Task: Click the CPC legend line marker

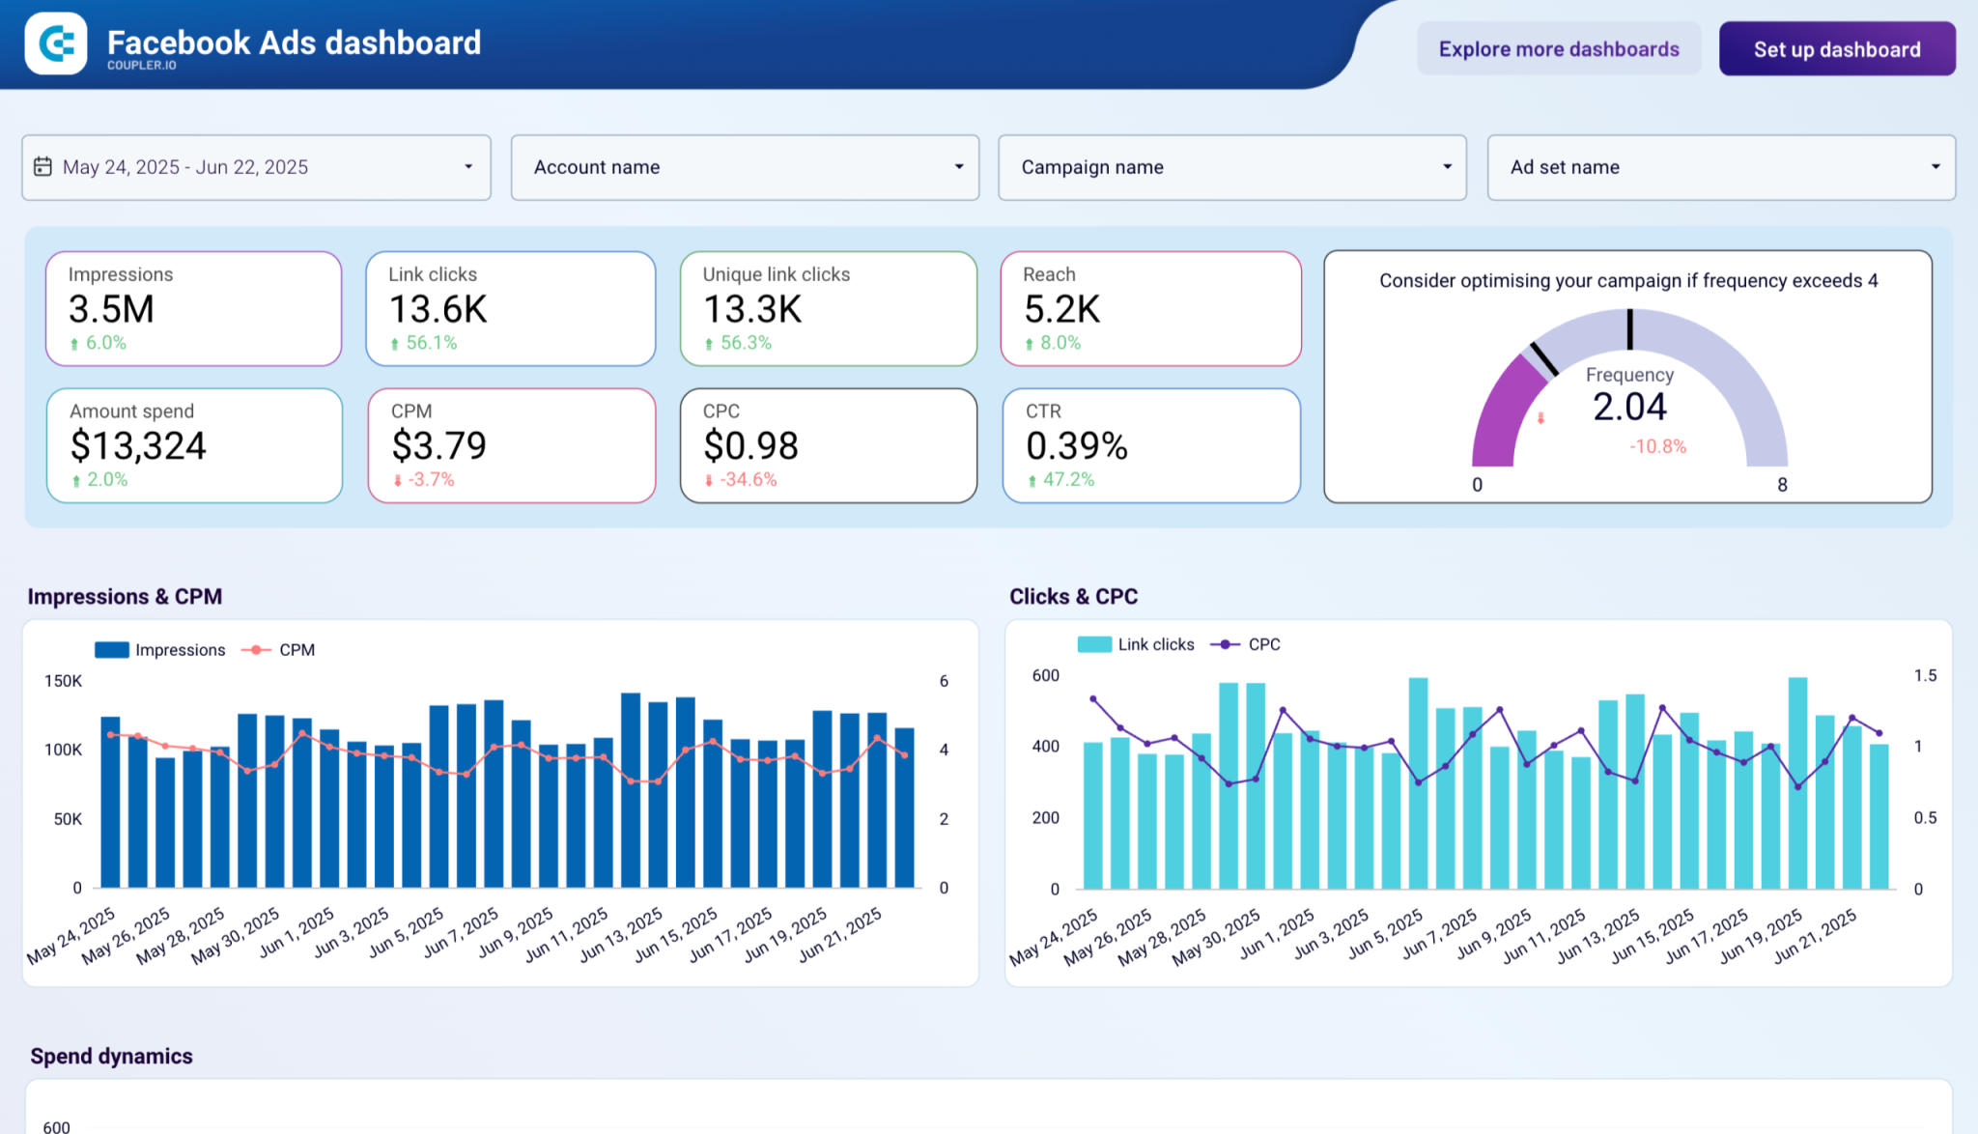Action: [1225, 644]
